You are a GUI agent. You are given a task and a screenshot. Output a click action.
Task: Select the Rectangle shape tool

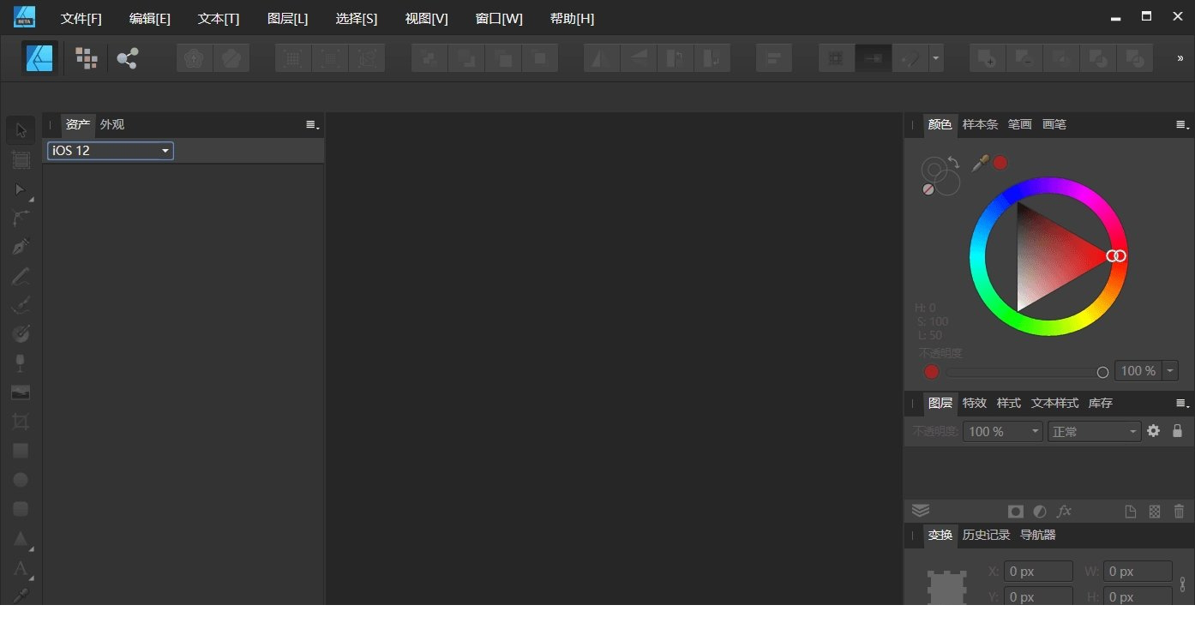[x=21, y=450]
